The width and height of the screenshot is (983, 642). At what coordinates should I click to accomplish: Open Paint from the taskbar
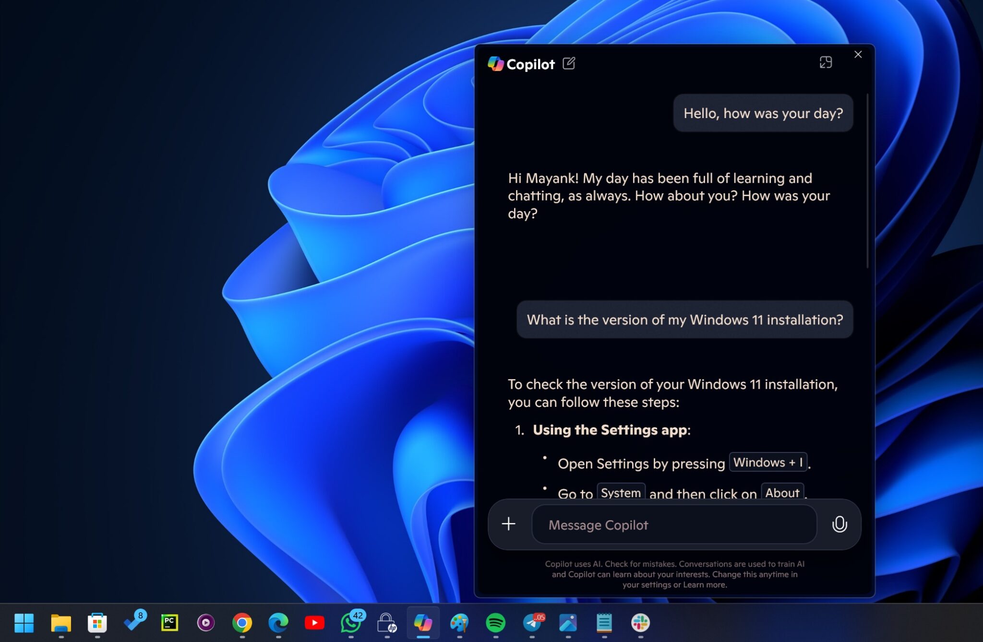(460, 622)
